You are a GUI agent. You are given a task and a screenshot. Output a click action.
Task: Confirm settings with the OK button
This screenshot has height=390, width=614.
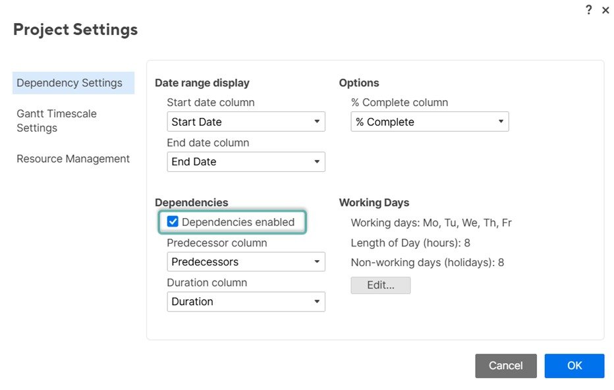[x=574, y=366]
